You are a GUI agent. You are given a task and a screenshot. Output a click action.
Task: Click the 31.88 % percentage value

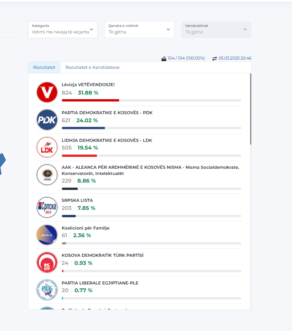click(88, 93)
